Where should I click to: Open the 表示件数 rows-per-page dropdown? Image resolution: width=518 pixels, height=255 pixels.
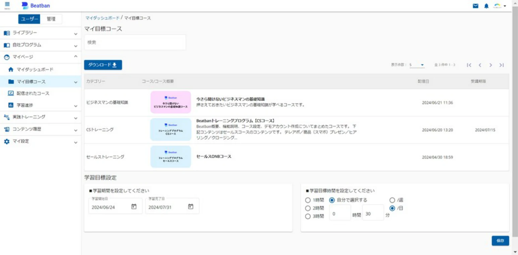(417, 65)
